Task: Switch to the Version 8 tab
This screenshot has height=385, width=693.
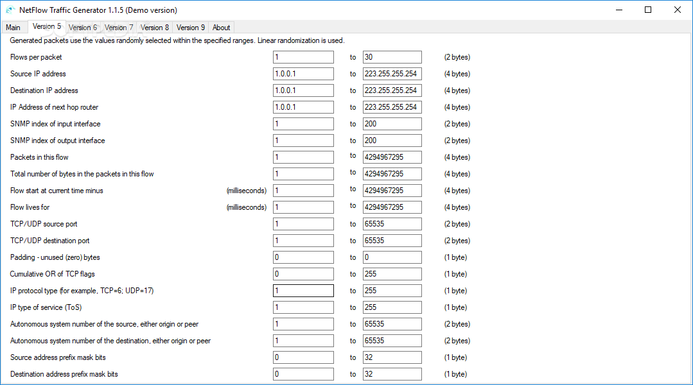Action: (155, 28)
